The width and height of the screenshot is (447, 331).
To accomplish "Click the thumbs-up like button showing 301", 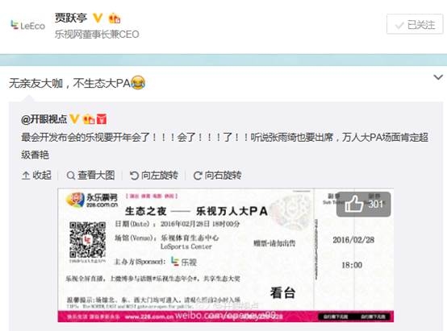I will 363,204.
